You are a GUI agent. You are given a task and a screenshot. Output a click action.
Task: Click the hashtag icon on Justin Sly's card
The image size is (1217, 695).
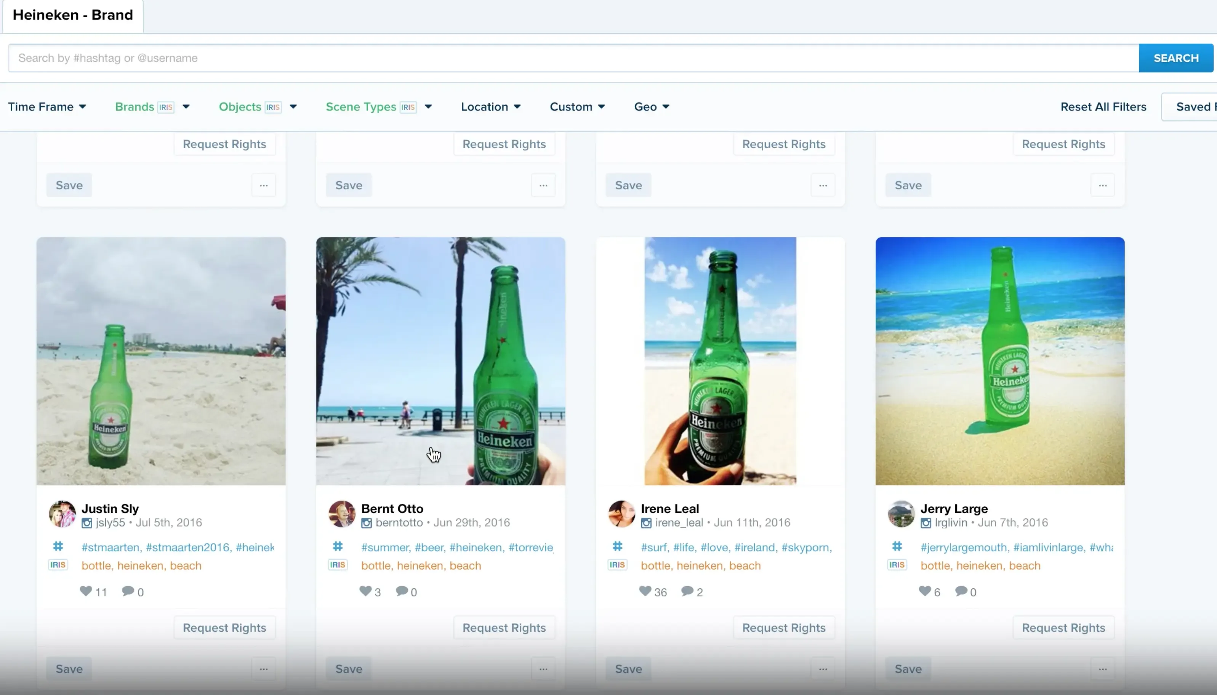58,546
